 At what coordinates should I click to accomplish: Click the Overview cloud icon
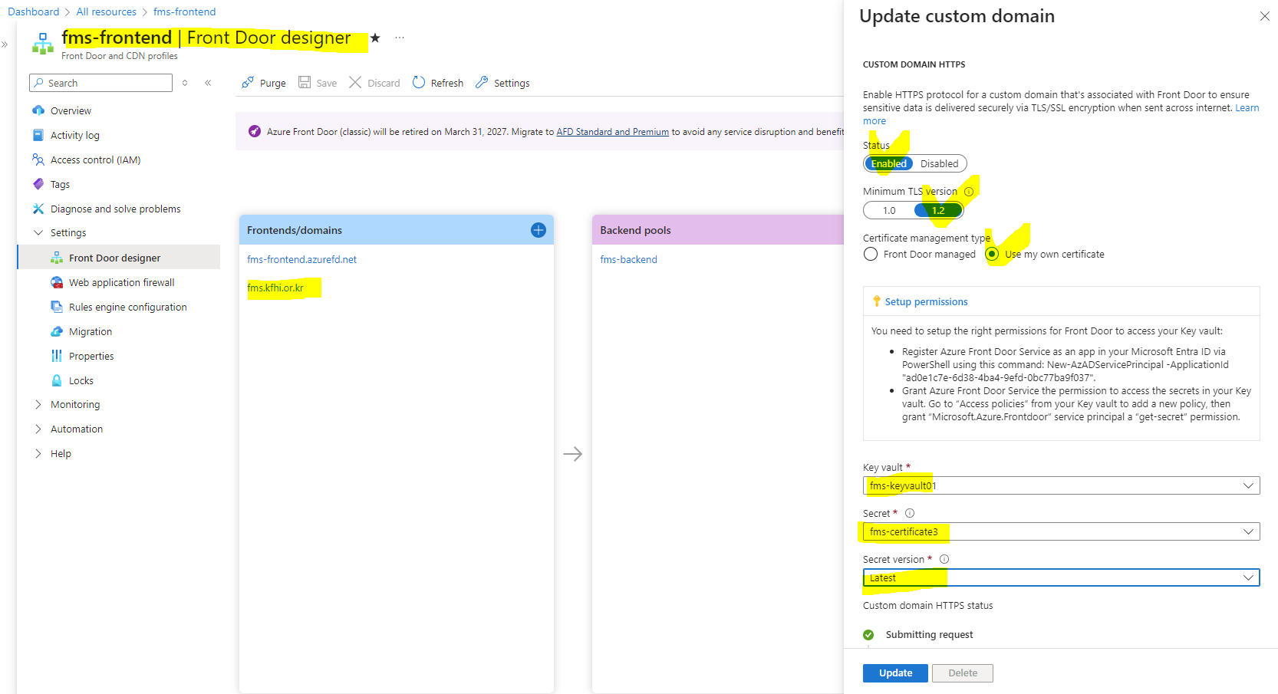[38, 110]
